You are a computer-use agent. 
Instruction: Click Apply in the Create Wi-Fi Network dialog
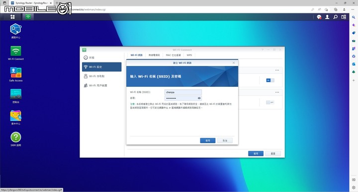(x=208, y=140)
